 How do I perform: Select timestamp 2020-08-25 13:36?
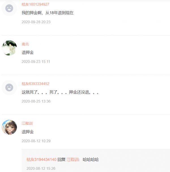click(36, 101)
